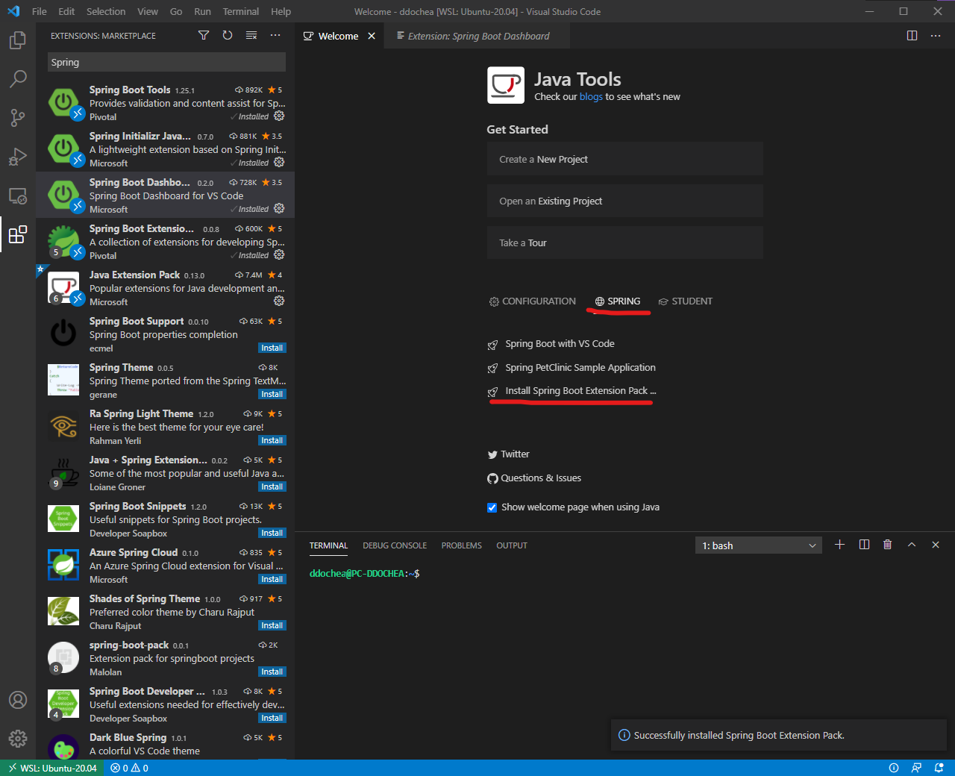This screenshot has width=955, height=776.
Task: Install the Azure Spring Cloud extension
Action: 272,580
